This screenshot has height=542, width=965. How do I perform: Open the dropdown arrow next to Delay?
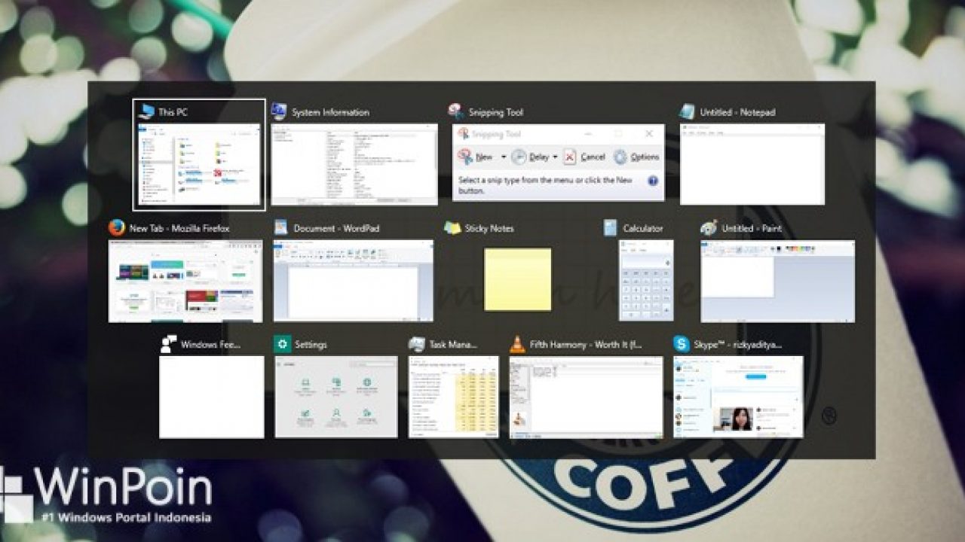(555, 157)
